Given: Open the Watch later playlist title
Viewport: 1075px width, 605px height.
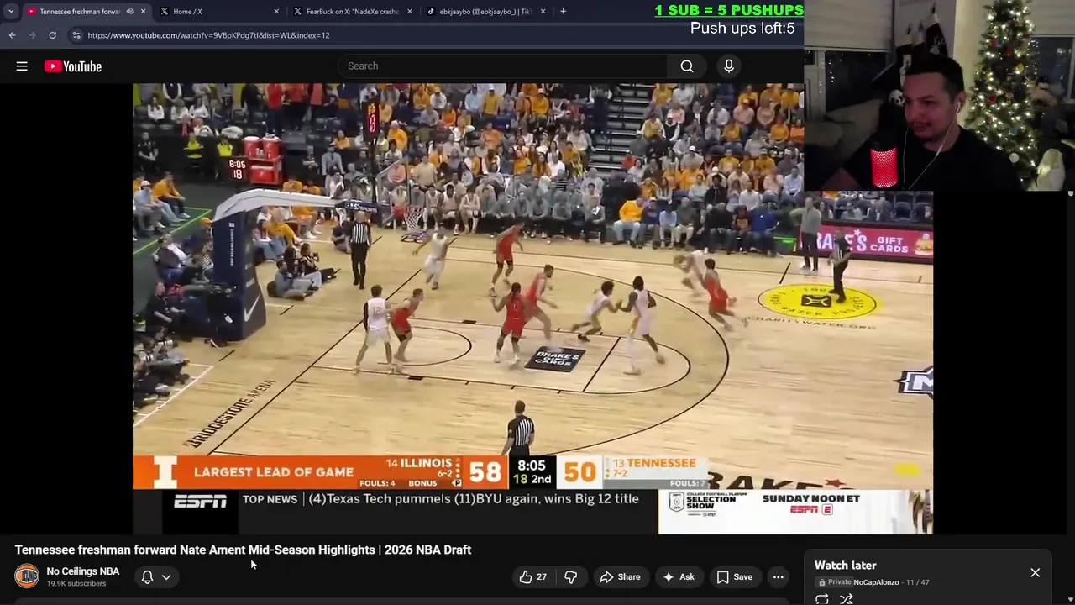Looking at the screenshot, I should coord(845,566).
